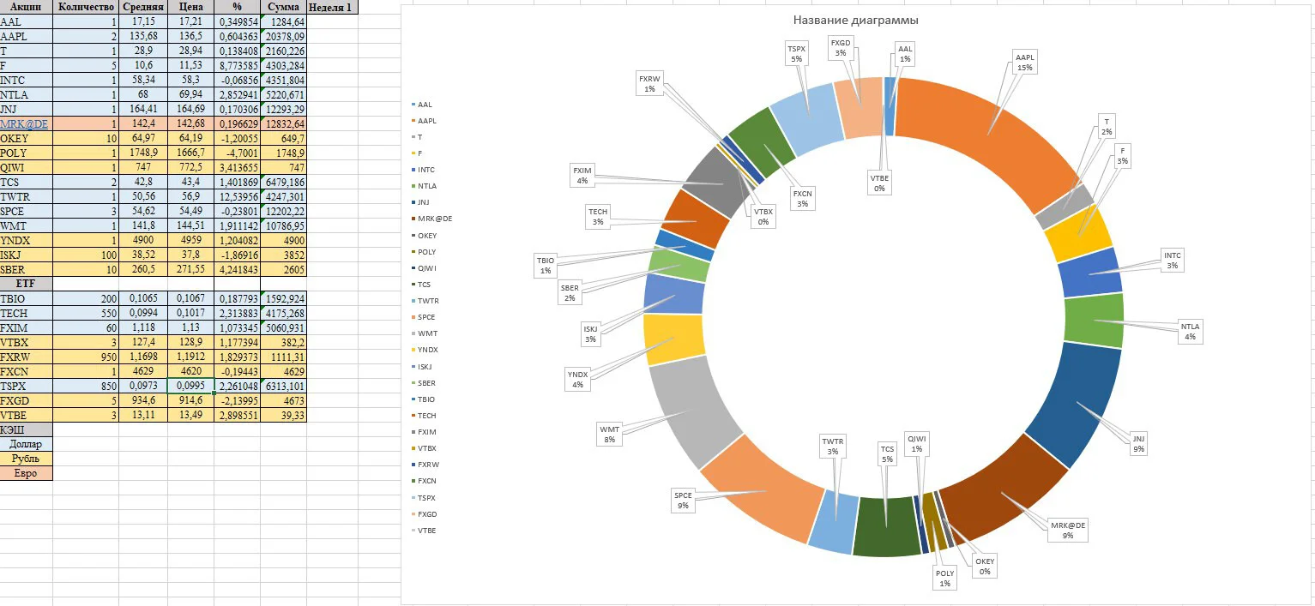Select the 'КЭШ' cell
Image resolution: width=1315 pixels, height=606 pixels.
click(x=27, y=429)
